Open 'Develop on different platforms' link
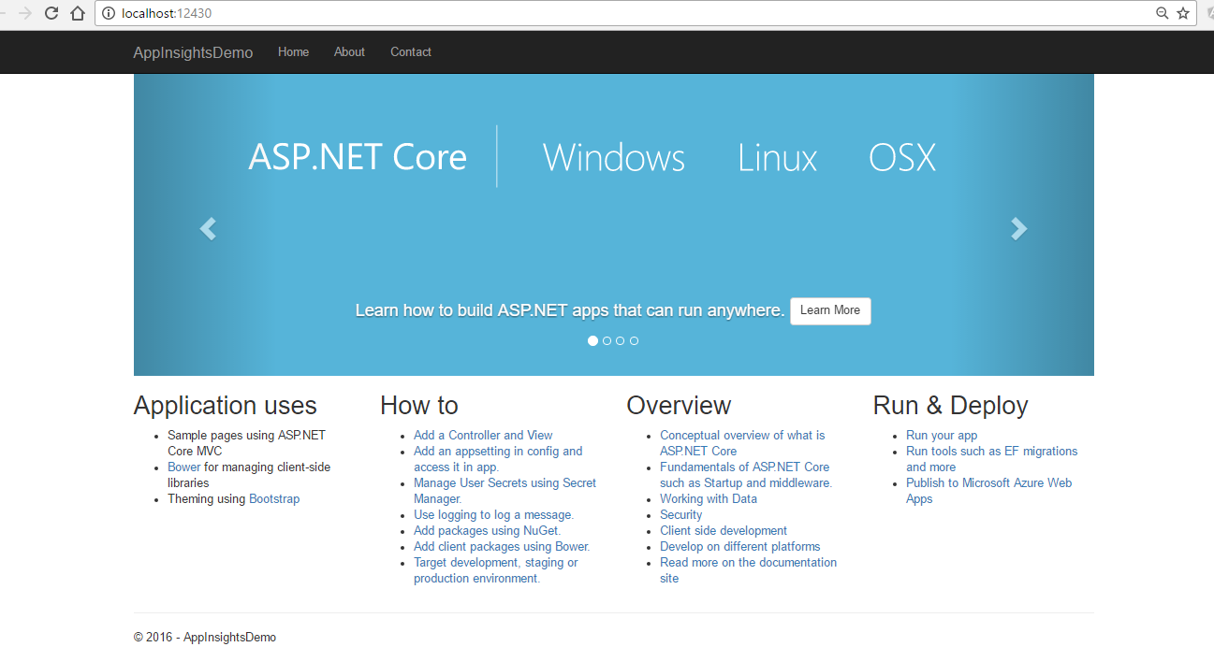The height and width of the screenshot is (647, 1214). pyautogui.click(x=739, y=546)
